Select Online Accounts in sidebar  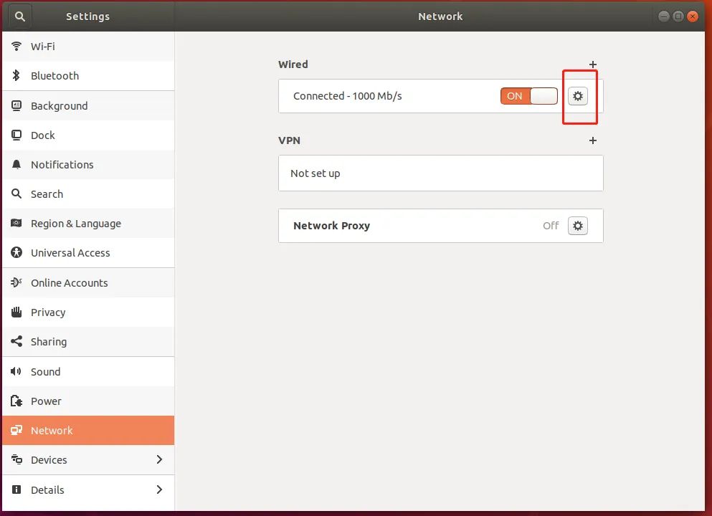tap(88, 283)
